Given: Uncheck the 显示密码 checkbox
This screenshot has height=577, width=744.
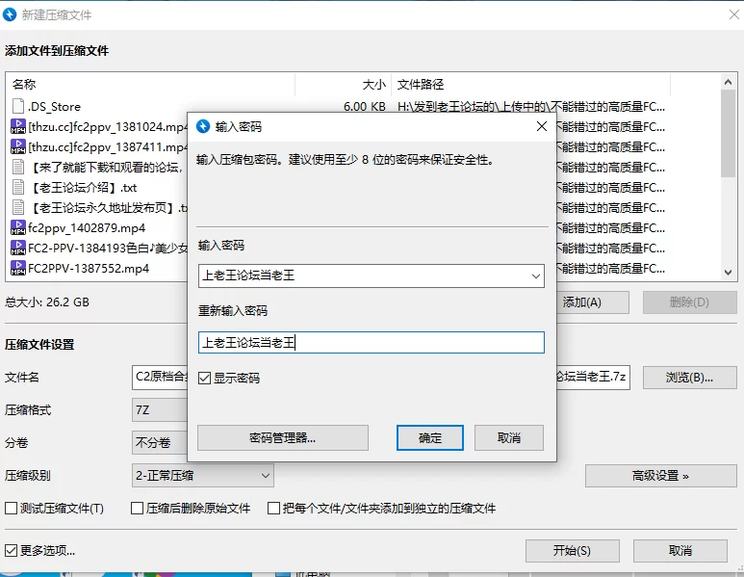Looking at the screenshot, I should pyautogui.click(x=204, y=378).
